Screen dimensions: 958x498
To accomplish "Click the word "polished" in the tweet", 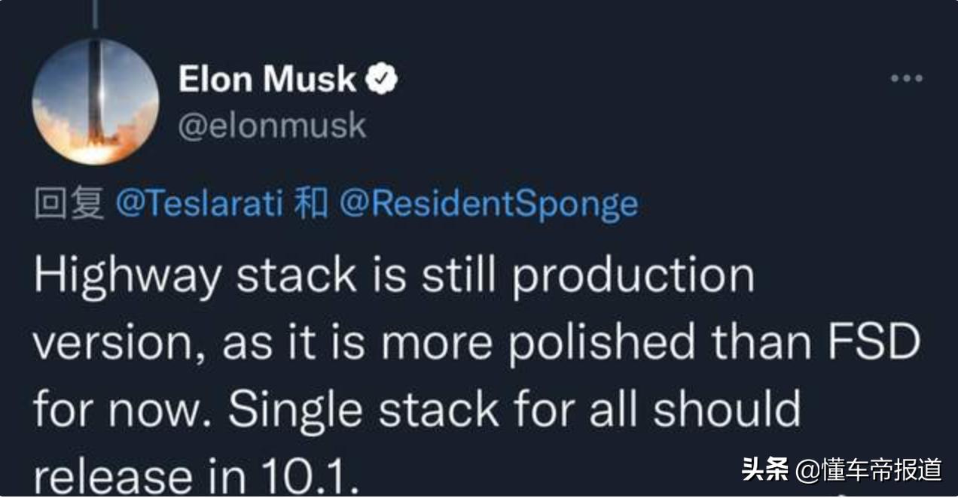I will coord(600,343).
